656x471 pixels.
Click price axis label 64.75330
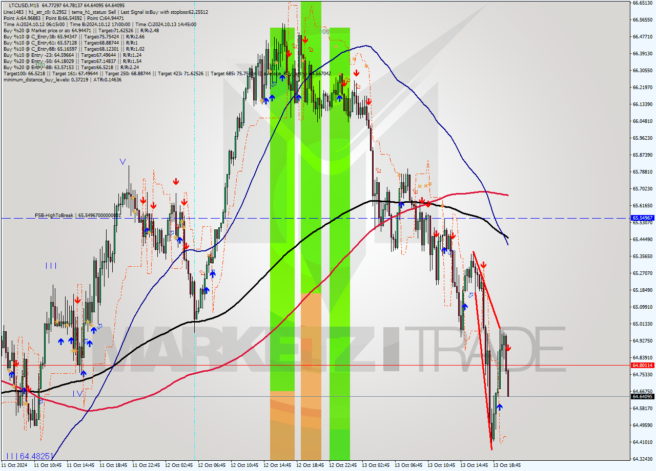pyautogui.click(x=642, y=374)
